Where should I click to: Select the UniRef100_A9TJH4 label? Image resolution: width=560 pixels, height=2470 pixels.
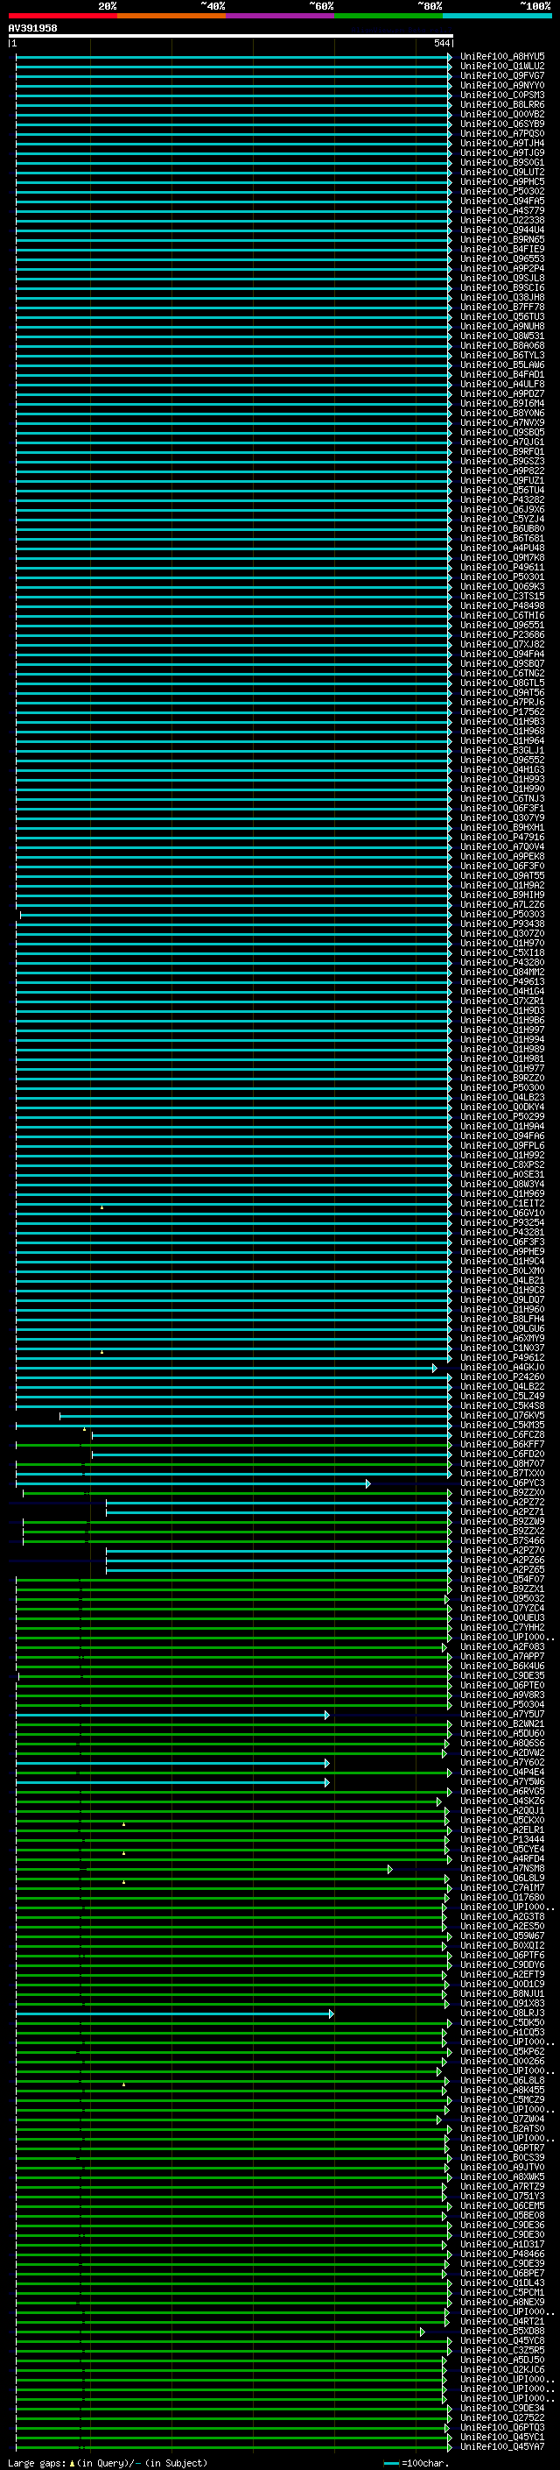click(x=501, y=143)
